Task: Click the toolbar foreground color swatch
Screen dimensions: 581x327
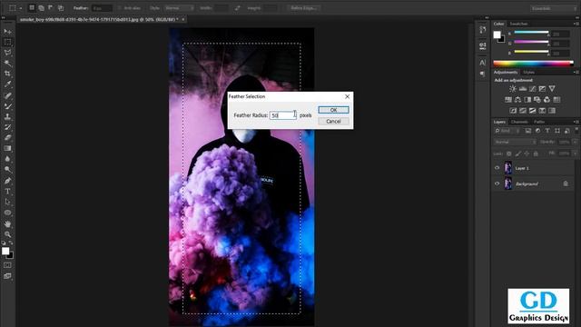Action: pyautogui.click(x=5, y=251)
